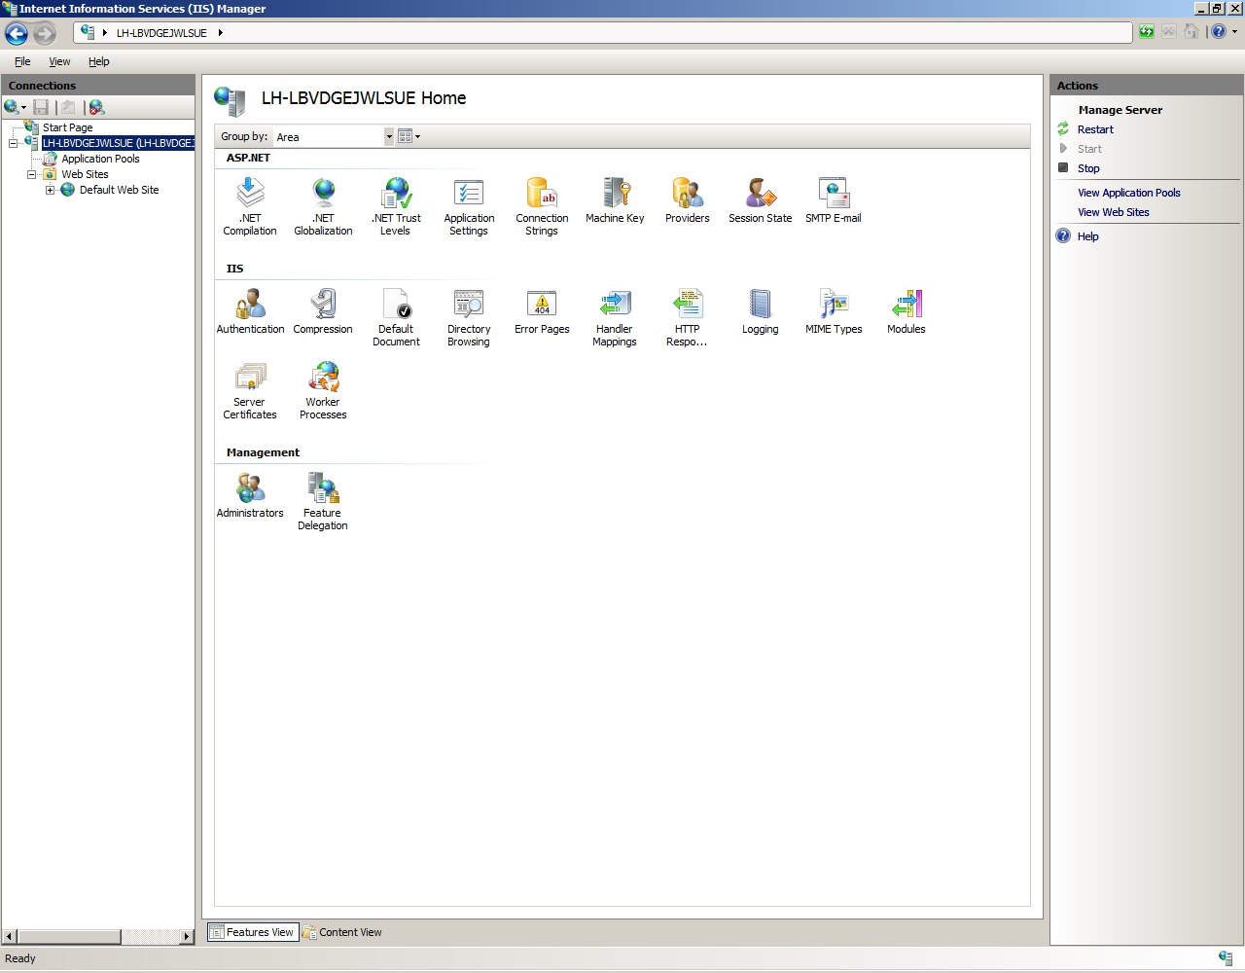Screen dimensions: 1245x973
Task: Open Machine Key feature
Action: [615, 200]
